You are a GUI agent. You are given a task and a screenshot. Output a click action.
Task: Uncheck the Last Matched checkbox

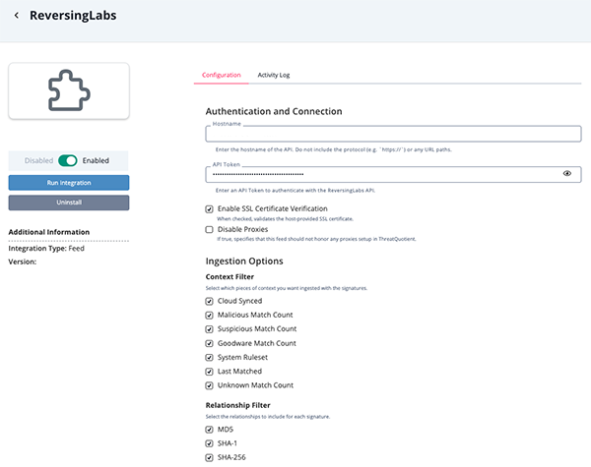click(209, 372)
